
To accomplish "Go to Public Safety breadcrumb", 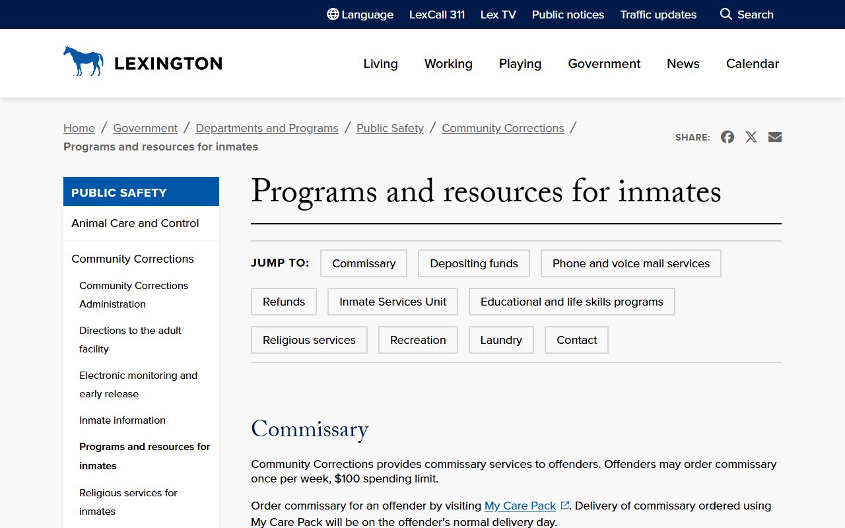I will coord(390,128).
